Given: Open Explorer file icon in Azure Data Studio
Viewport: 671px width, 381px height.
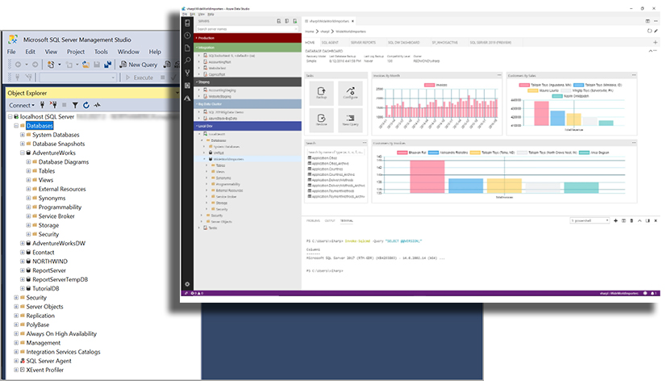Looking at the screenshot, I should point(187,48).
